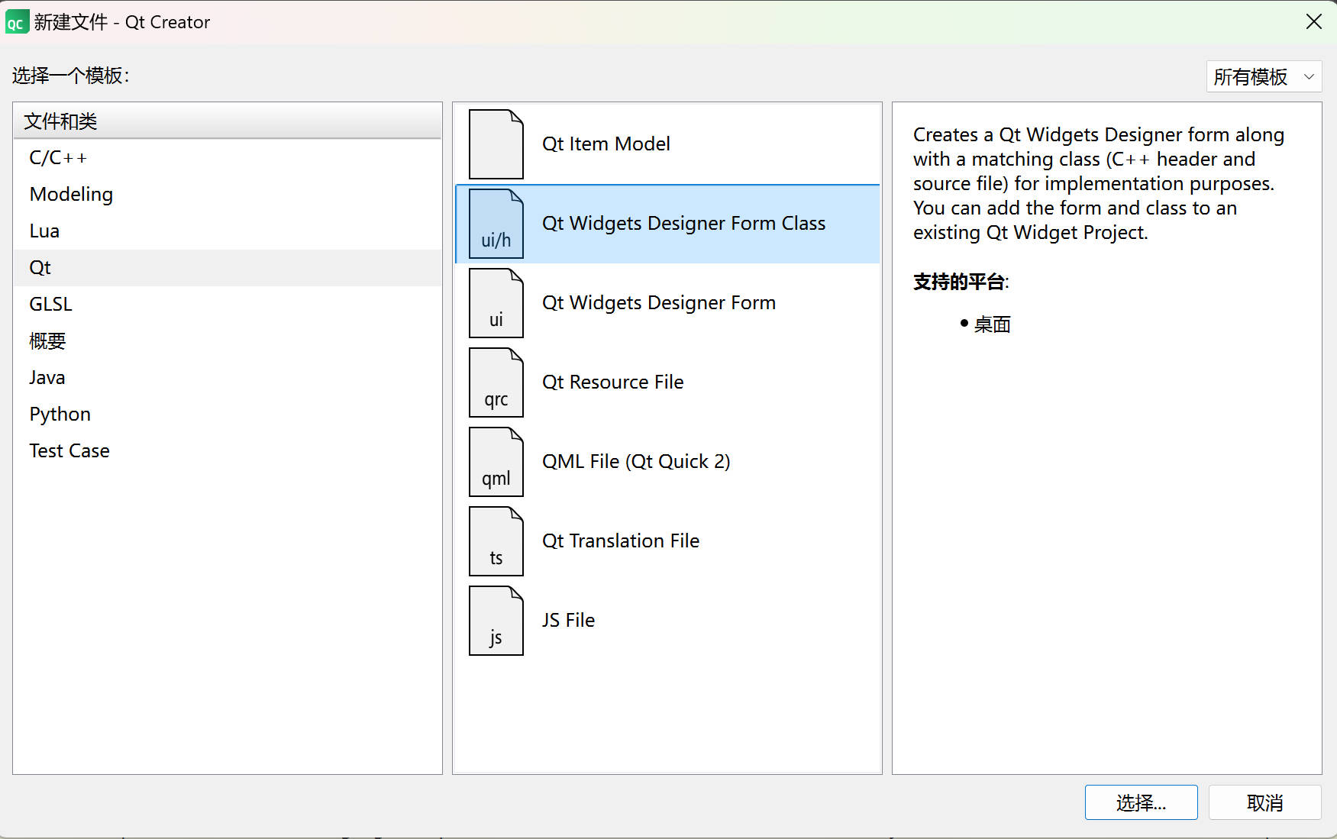Select the C/C++ category
The width and height of the screenshot is (1337, 839).
228,158
